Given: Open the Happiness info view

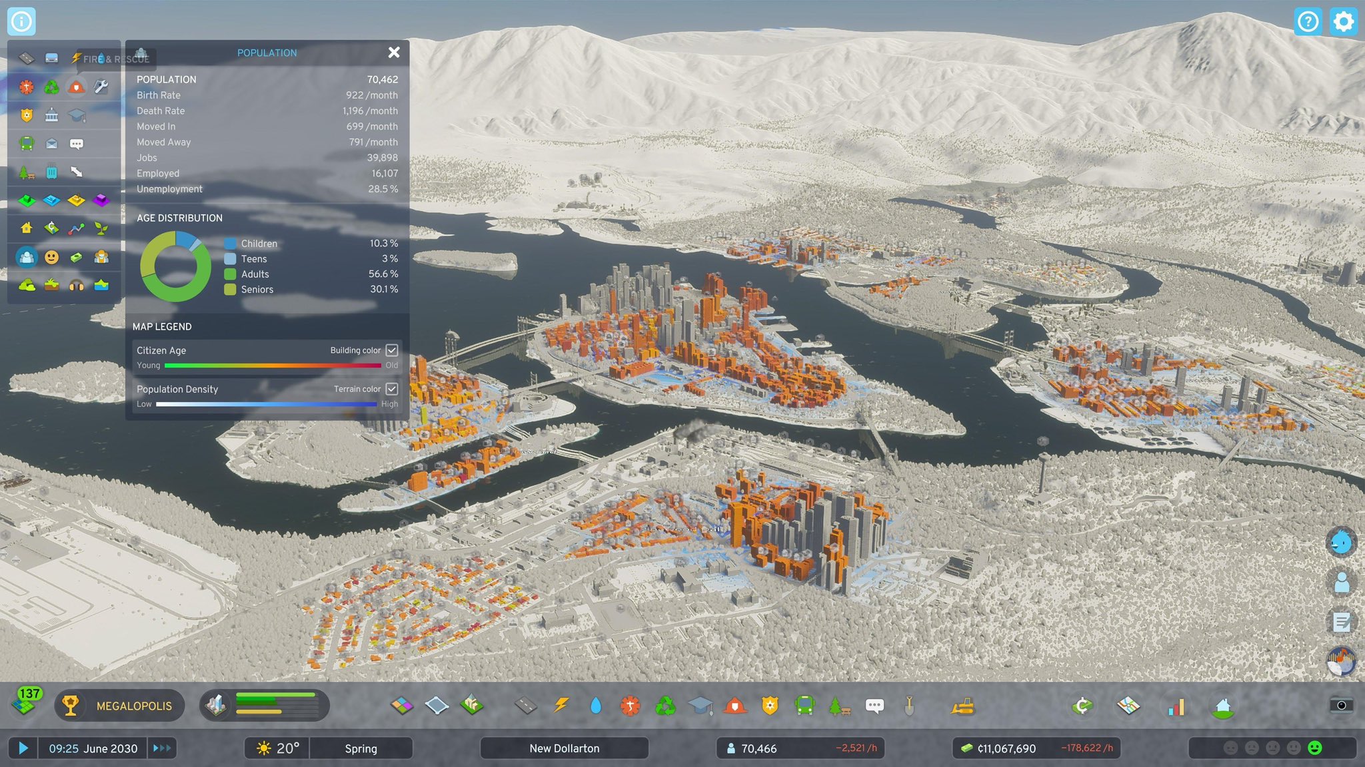Looking at the screenshot, I should tap(52, 257).
